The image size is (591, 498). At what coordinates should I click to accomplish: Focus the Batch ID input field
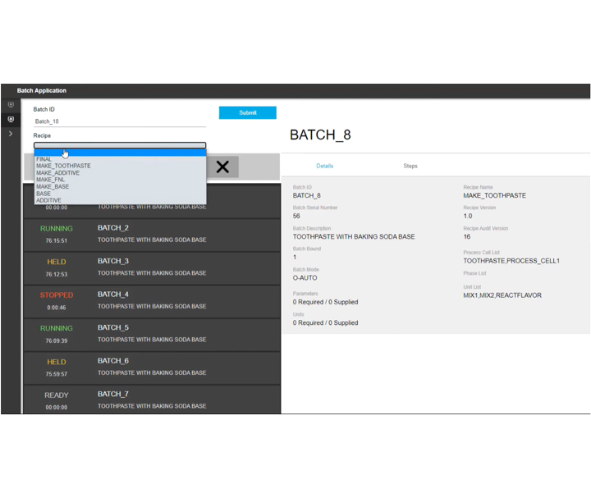(120, 121)
